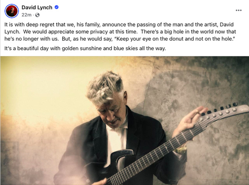This screenshot has height=185, width=249.
Task: Click the quote "Keep your eye on the donut"
Action: click(175, 39)
